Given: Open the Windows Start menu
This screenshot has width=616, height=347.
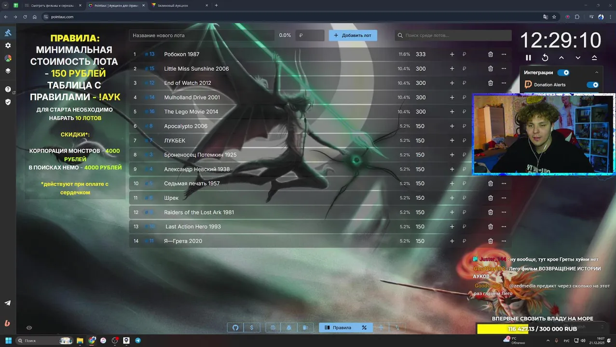Looking at the screenshot, I should click(8, 341).
